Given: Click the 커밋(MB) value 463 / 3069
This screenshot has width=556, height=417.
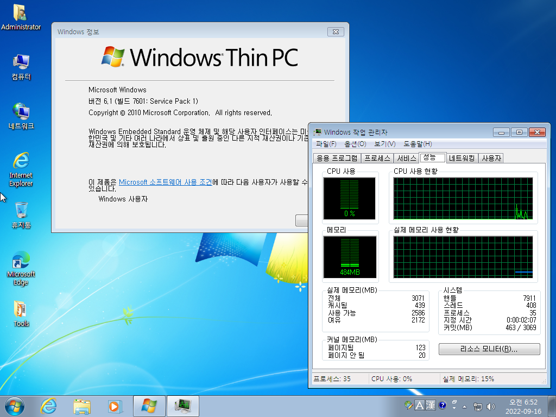Looking at the screenshot, I should [521, 327].
